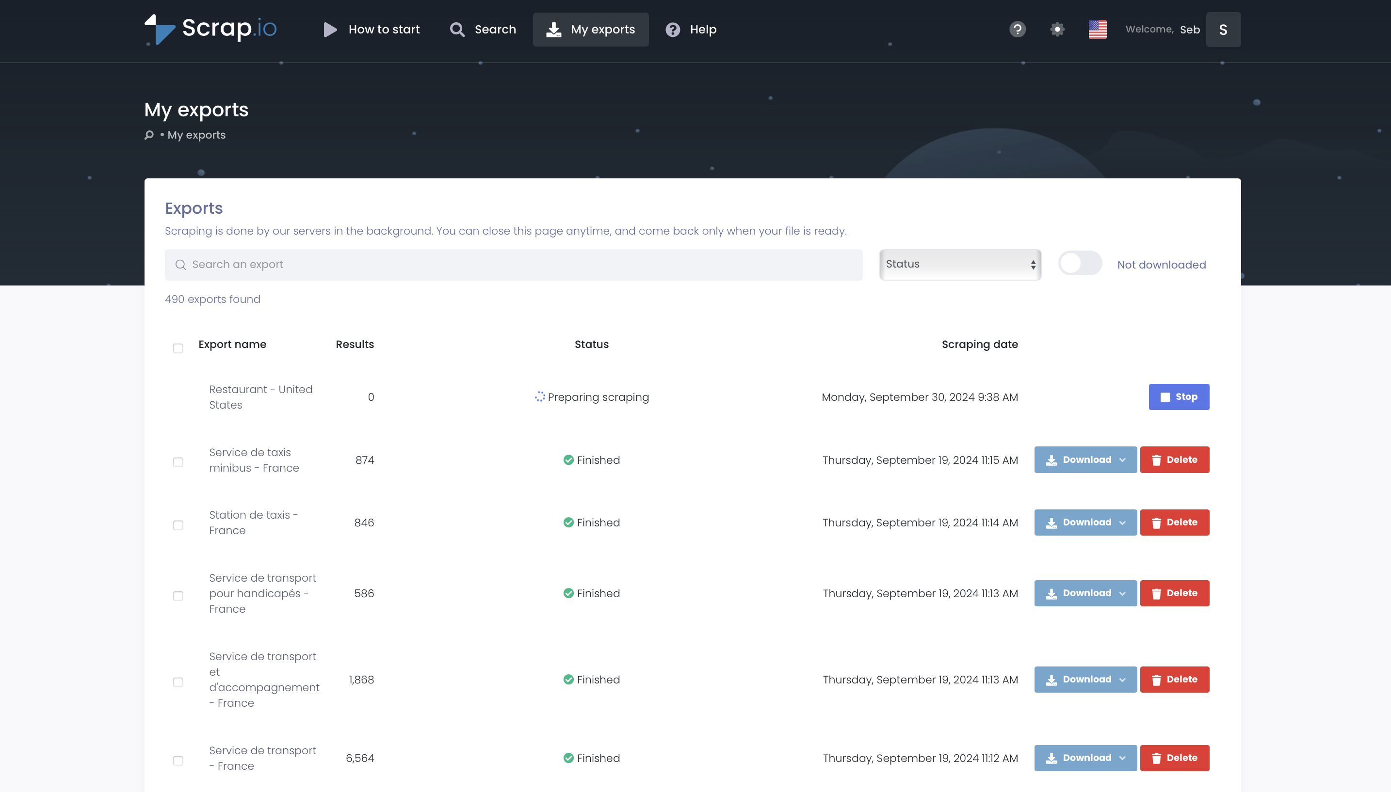1391x792 pixels.
Task: Toggle the Not downloaded switch
Action: [1080, 264]
